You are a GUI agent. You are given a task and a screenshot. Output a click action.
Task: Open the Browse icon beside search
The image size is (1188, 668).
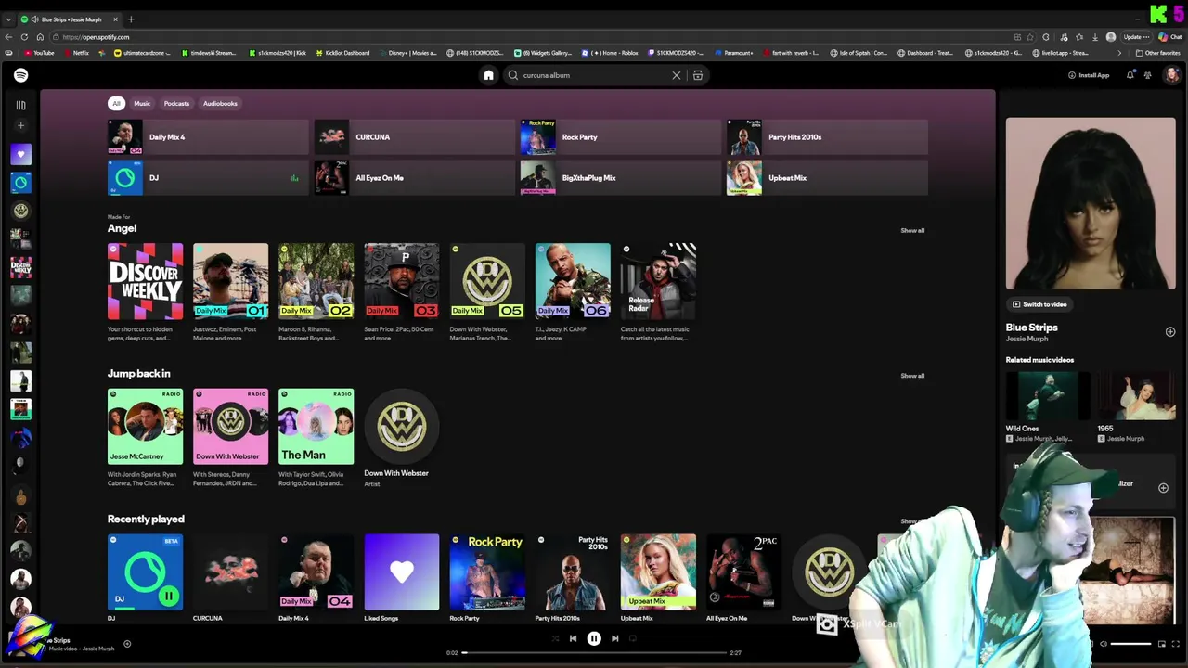[x=698, y=75]
